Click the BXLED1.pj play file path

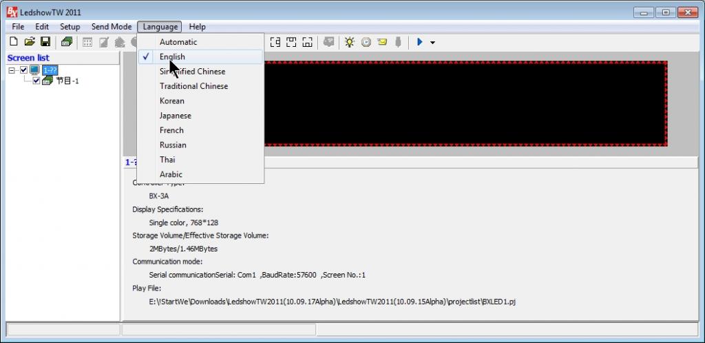333,302
